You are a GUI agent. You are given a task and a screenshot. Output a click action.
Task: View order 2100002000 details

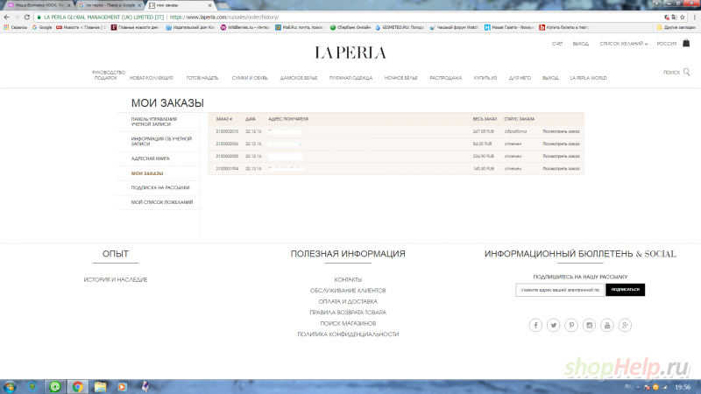pos(561,157)
